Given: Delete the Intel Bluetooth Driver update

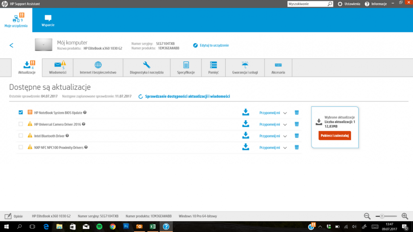Looking at the screenshot, I should [296, 136].
